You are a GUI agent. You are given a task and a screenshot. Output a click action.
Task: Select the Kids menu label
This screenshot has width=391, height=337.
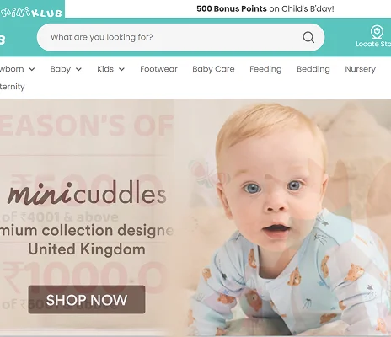point(105,69)
